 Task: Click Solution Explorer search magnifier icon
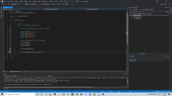click(167, 12)
